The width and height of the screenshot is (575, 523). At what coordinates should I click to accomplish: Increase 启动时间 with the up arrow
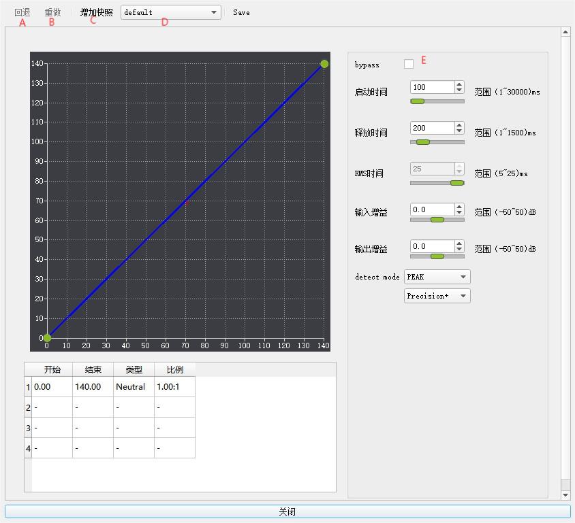[459, 84]
